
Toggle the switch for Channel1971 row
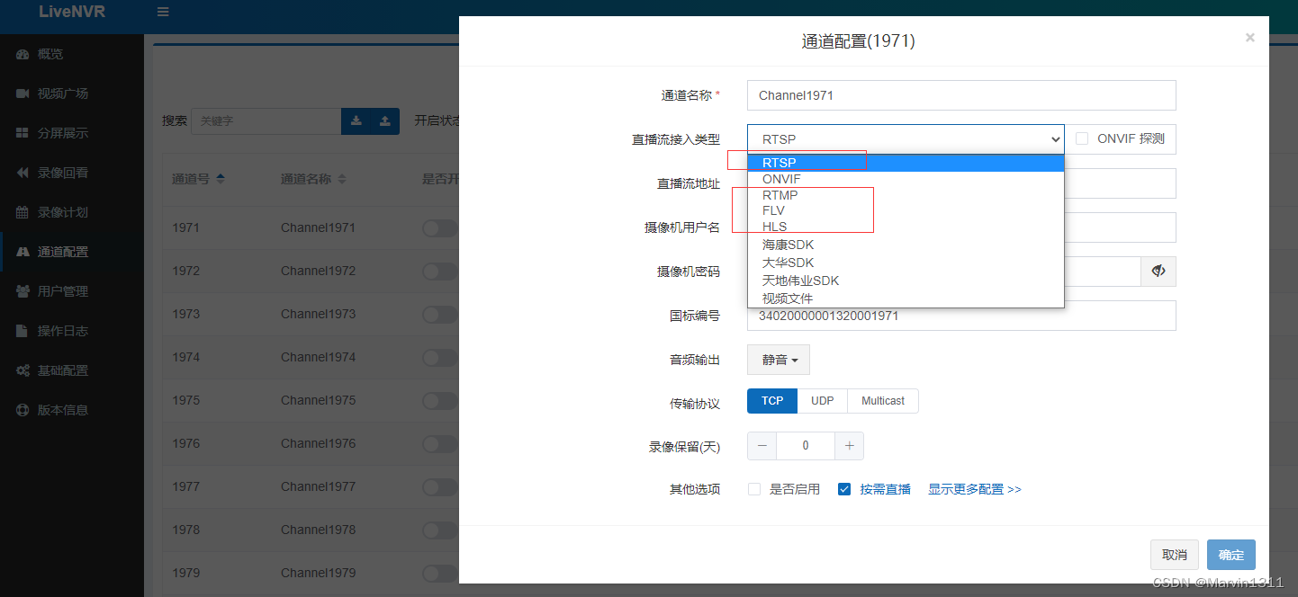click(x=440, y=228)
